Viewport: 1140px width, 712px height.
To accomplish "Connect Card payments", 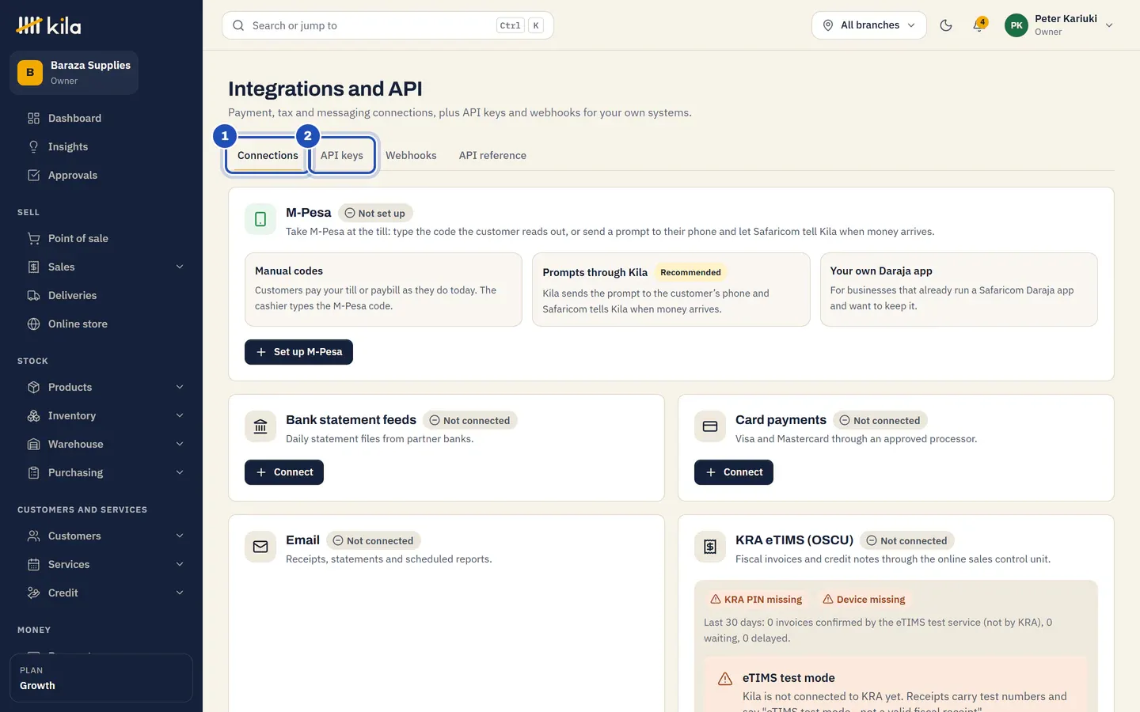I will (x=734, y=472).
